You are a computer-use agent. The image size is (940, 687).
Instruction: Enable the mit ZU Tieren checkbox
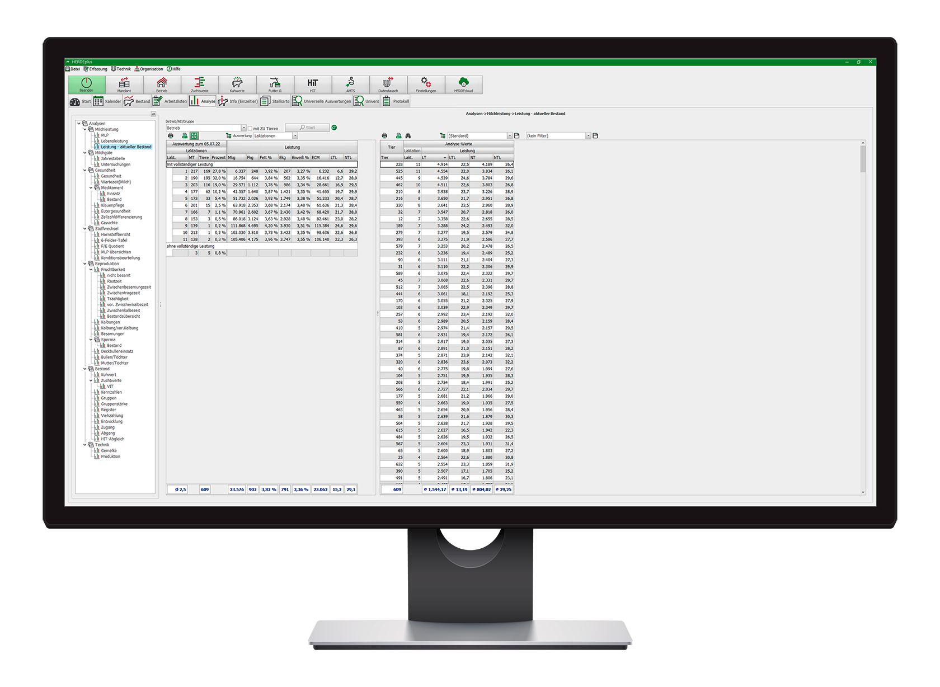click(250, 128)
